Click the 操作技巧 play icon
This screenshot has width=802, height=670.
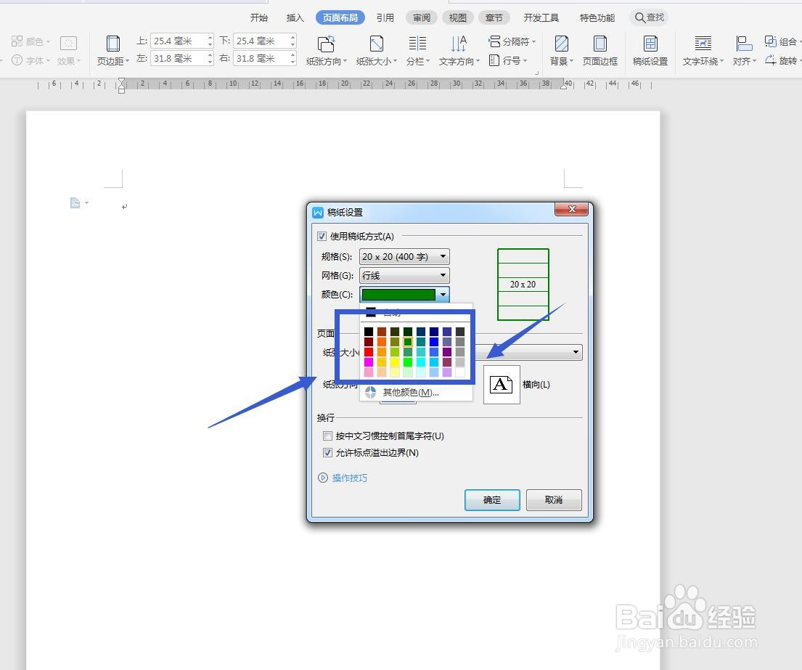(x=323, y=478)
